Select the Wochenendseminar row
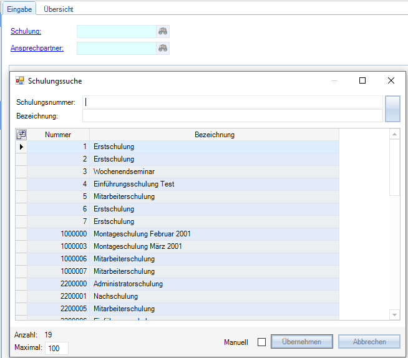This screenshot has height=358, width=408. coord(124,172)
